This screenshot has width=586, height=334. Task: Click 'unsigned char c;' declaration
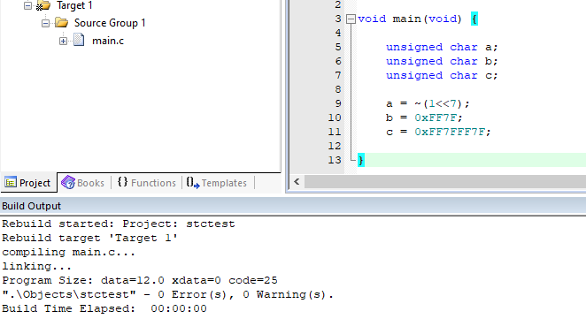442,75
